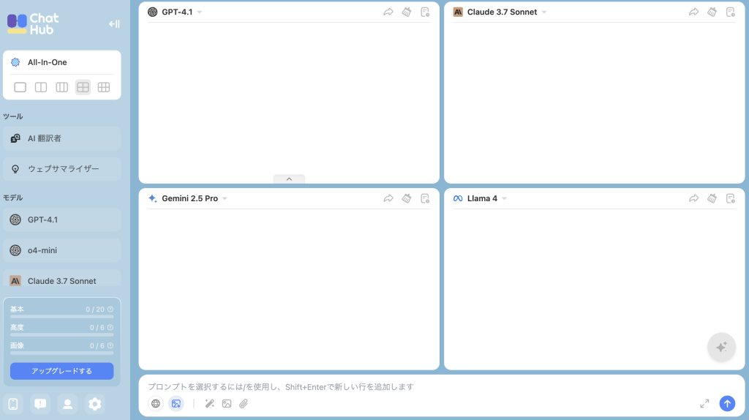Open the Gemini 2.5 Pro panel model dropdown

coord(225,199)
